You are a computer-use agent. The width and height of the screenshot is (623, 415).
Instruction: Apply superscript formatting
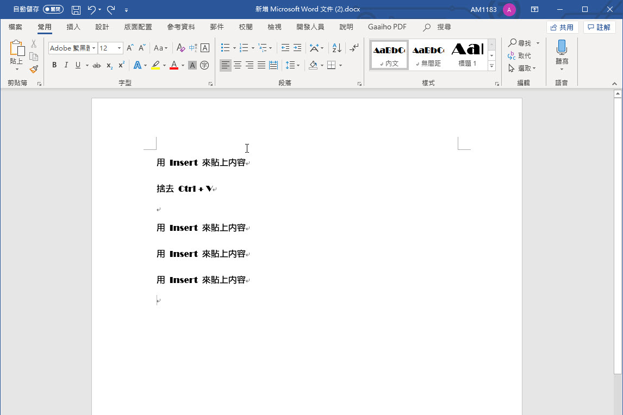point(120,65)
